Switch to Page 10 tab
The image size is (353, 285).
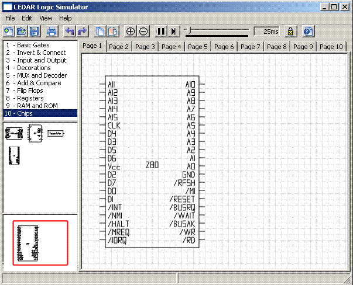pyautogui.click(x=331, y=47)
